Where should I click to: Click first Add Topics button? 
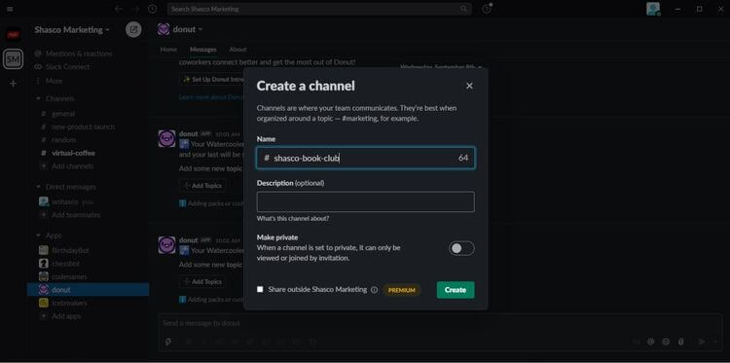pos(203,186)
